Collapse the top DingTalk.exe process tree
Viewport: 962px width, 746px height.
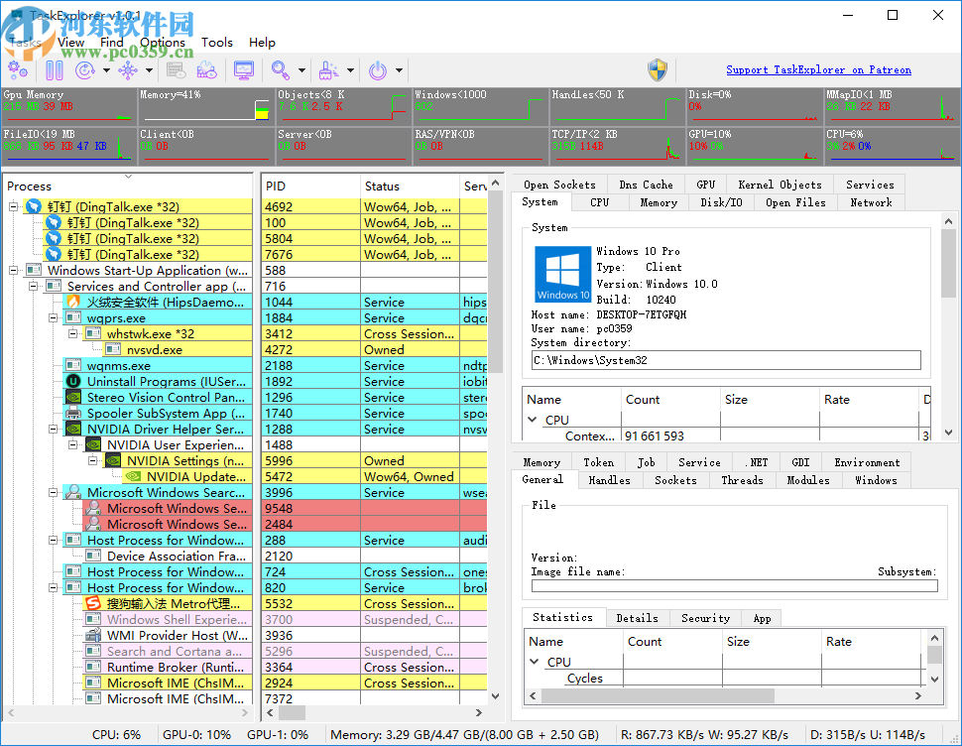click(x=15, y=207)
